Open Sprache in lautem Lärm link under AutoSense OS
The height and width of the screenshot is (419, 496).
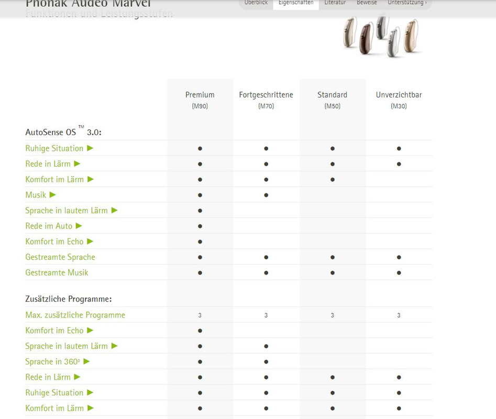click(67, 211)
